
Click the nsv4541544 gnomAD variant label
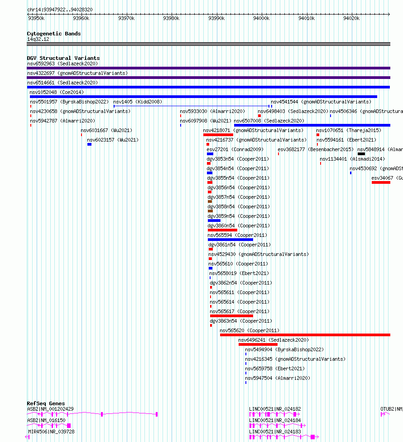(321, 102)
